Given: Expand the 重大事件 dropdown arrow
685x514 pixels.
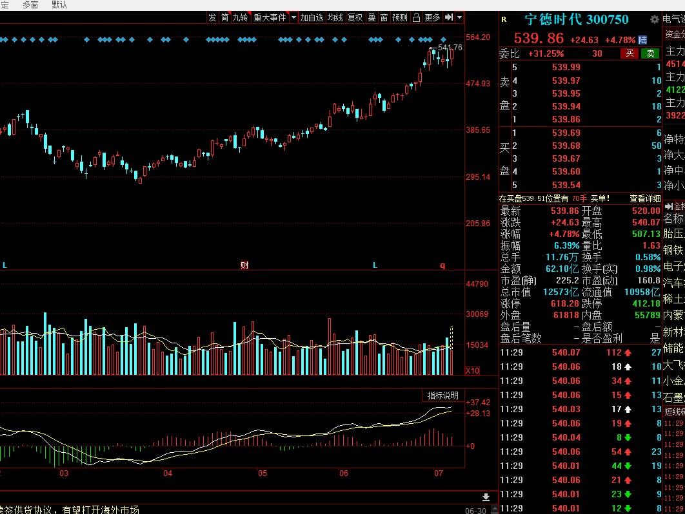Looking at the screenshot, I should pos(293,17).
